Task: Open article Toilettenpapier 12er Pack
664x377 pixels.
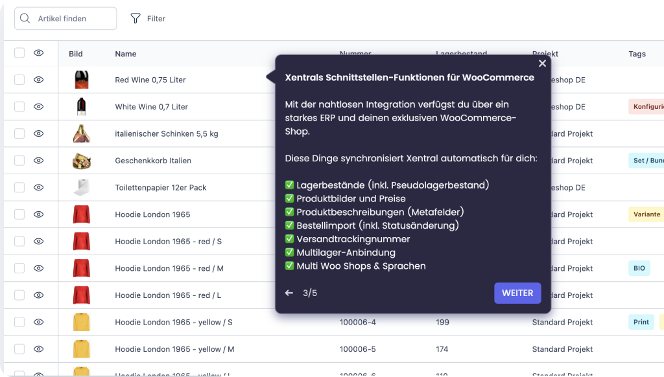Action: click(161, 187)
